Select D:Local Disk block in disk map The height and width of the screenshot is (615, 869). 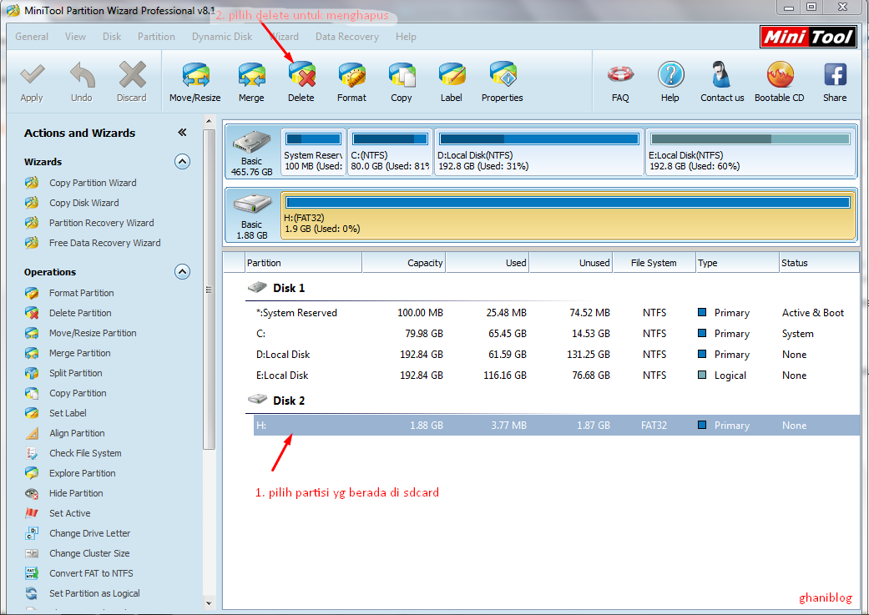point(539,152)
